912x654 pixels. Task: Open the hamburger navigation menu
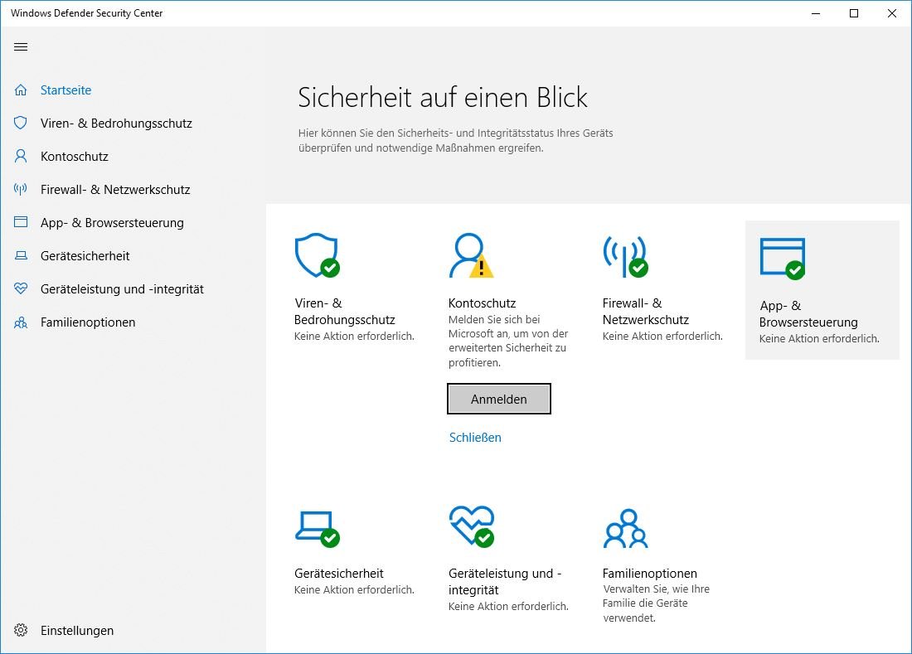pyautogui.click(x=21, y=47)
